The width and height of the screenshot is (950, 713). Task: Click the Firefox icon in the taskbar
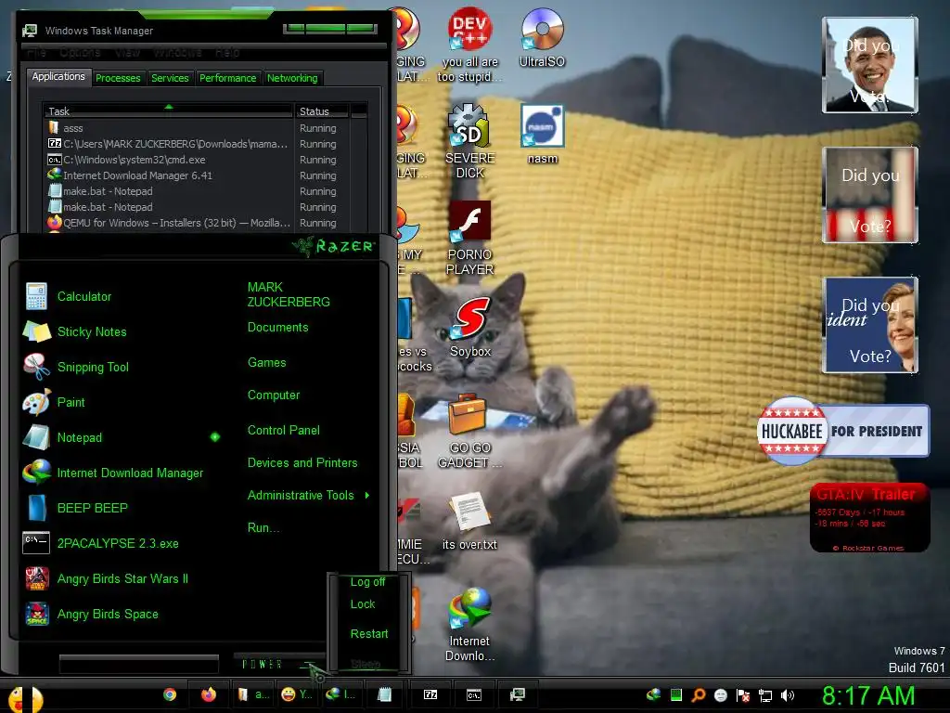(209, 694)
